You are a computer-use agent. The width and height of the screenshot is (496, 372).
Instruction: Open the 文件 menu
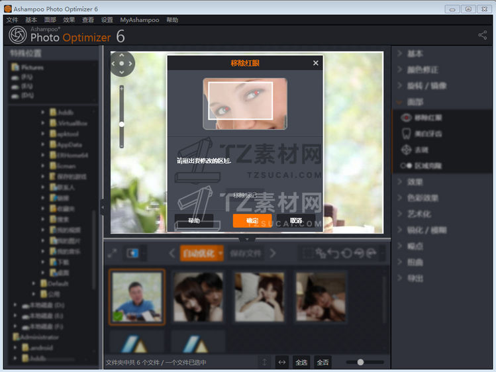pos(12,20)
